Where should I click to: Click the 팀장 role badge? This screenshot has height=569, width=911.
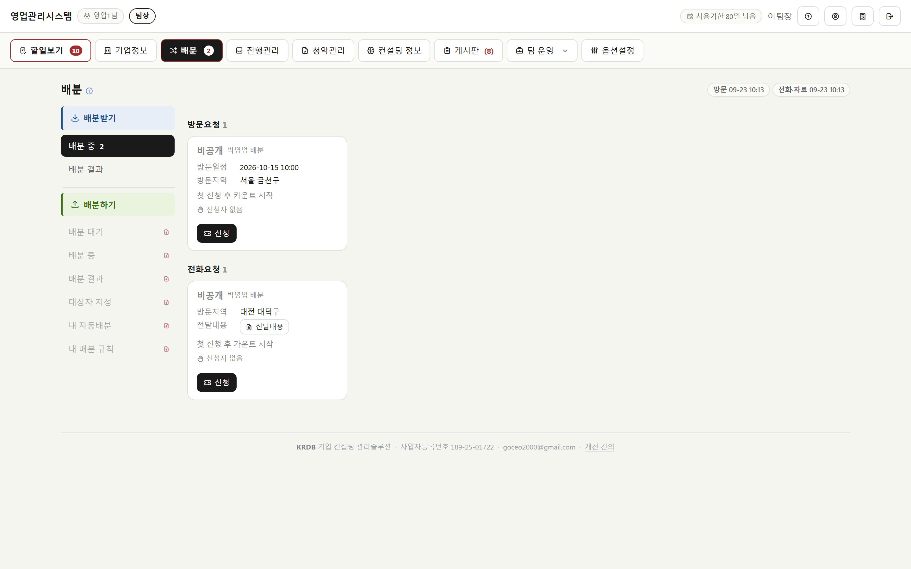tap(142, 16)
